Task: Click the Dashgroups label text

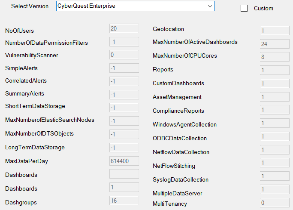Action: coord(21,203)
